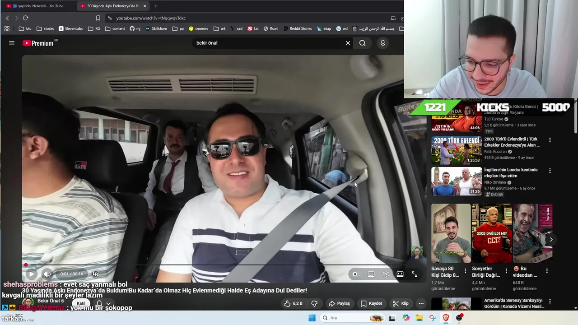This screenshot has width=578, height=325.
Task: Reload the page
Action: [x=25, y=18]
